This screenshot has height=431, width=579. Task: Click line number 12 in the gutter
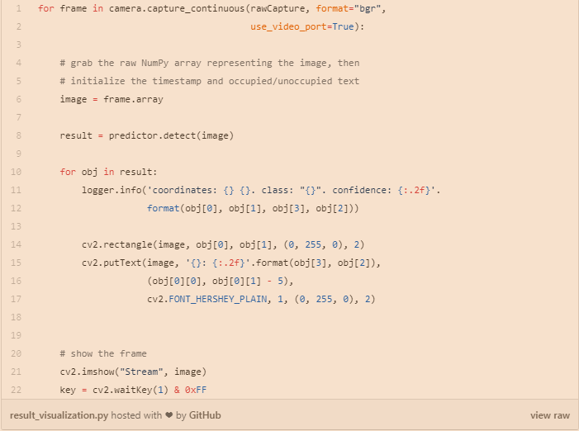click(x=17, y=208)
